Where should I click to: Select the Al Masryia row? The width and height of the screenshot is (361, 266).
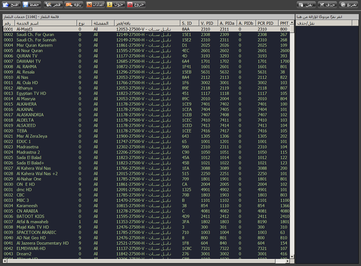pyautogui.click(x=146, y=99)
